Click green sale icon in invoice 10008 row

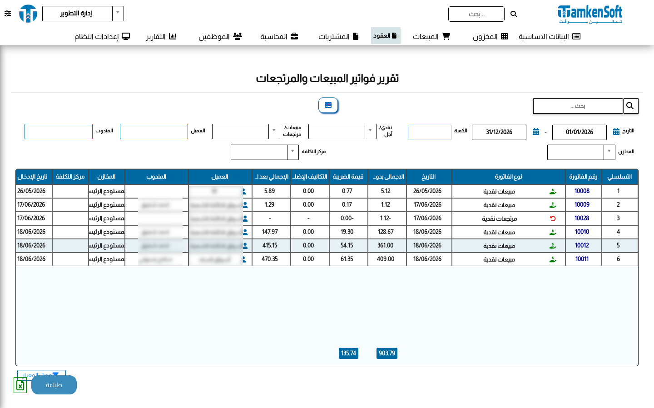(x=553, y=191)
